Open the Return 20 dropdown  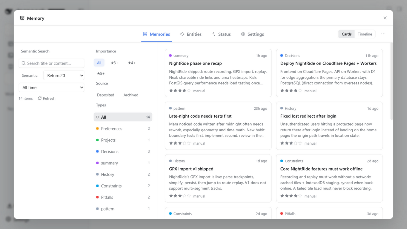64,75
